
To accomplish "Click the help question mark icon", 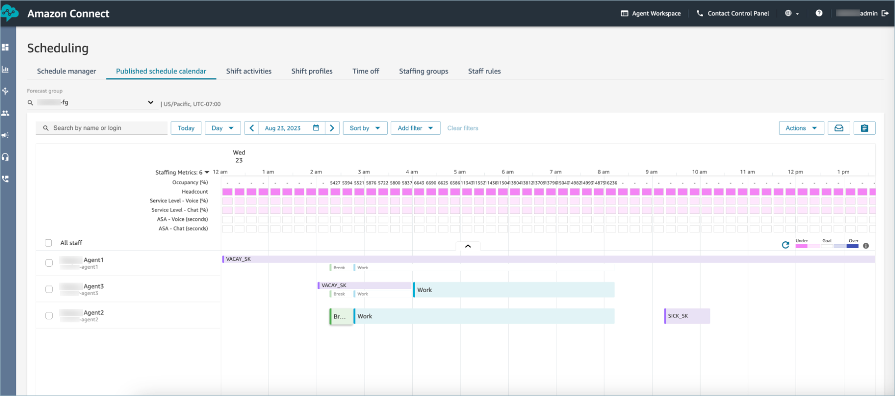I will 819,13.
